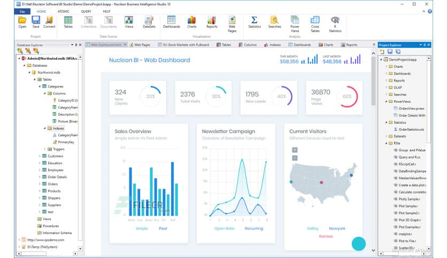Click the Kansas legend under the map
The height and width of the screenshot is (258, 447).
tap(326, 236)
